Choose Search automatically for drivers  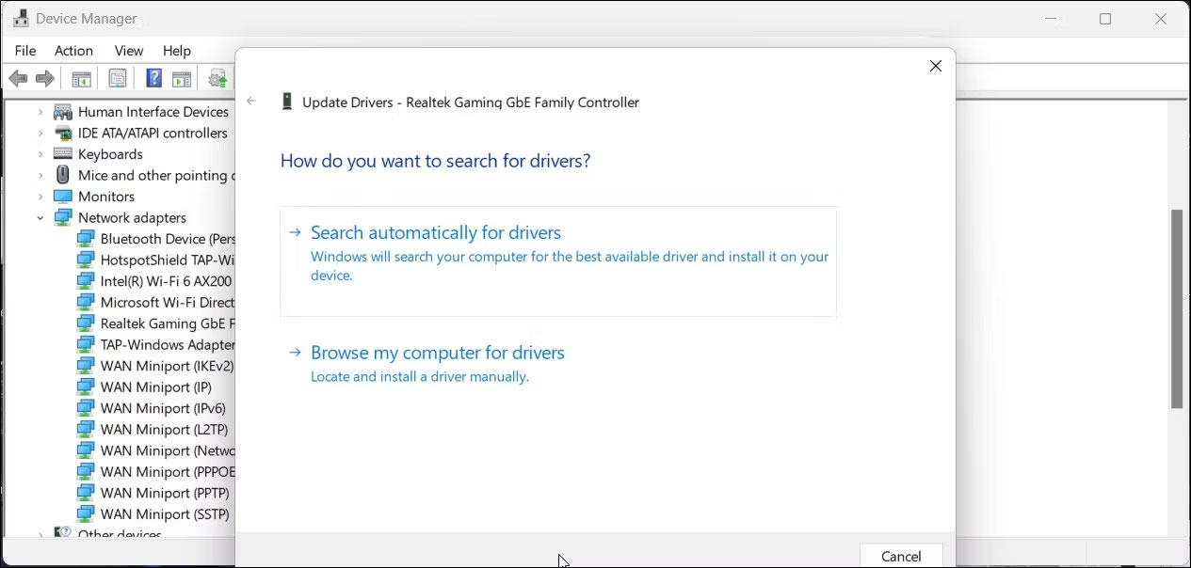[x=558, y=261]
